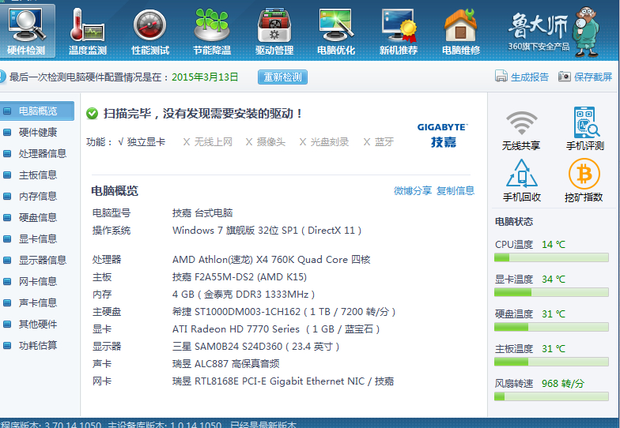The image size is (620, 428).
Task: Click the 生成报告 generate report link
Action: coord(522,77)
